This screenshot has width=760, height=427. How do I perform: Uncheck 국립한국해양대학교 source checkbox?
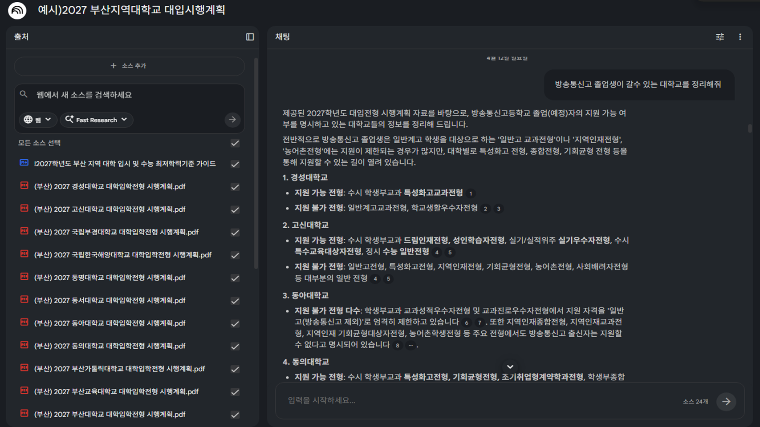(x=235, y=255)
